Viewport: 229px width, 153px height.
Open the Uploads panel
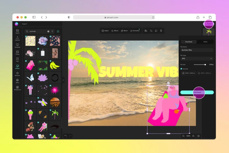coord(18,38)
